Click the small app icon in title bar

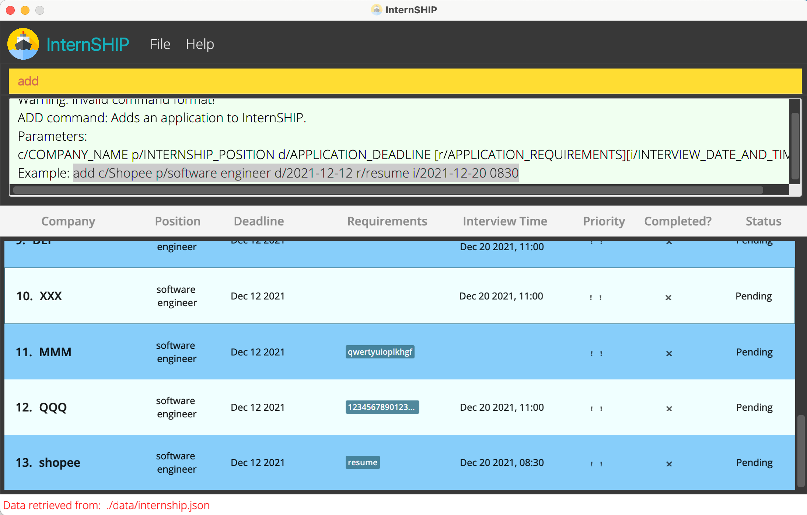point(376,10)
